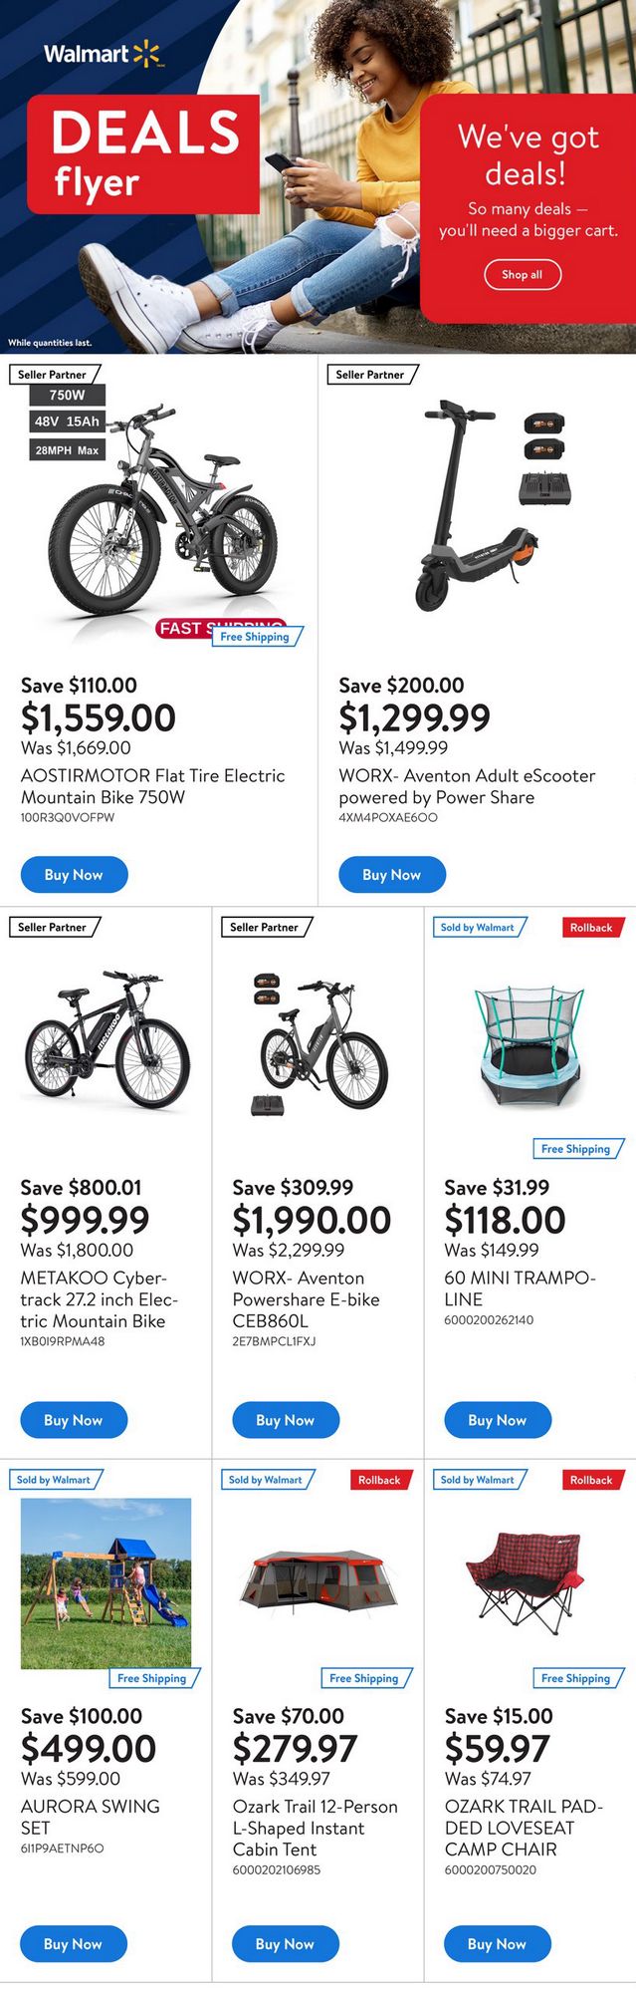Buy Now for Ozark Trail Cabin Tent
636x1993 pixels.
[x=286, y=1943]
